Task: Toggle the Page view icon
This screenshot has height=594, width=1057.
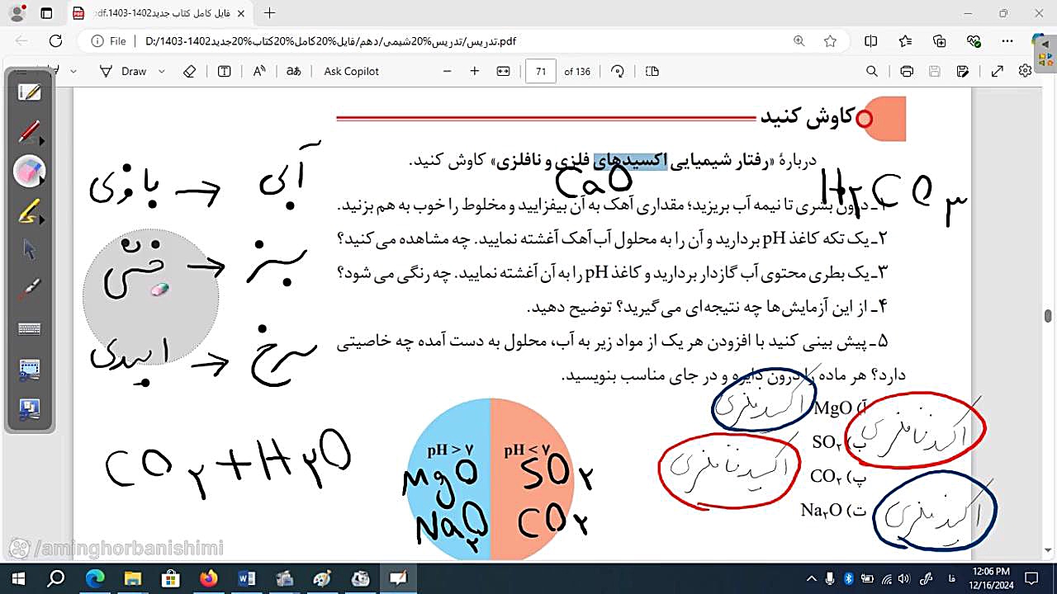Action: pyautogui.click(x=652, y=72)
